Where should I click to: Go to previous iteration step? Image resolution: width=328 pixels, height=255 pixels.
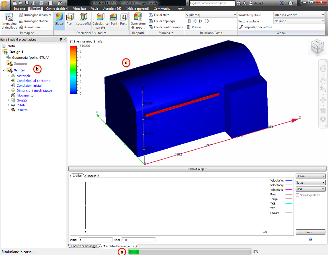195,21
